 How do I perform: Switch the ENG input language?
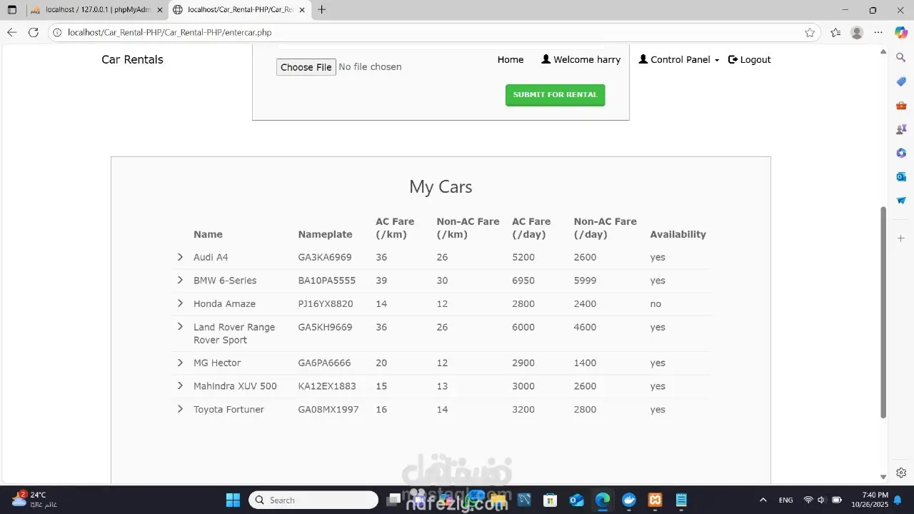coord(785,500)
